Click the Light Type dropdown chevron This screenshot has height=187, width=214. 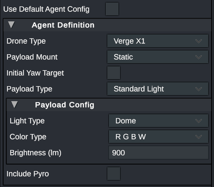(199, 121)
